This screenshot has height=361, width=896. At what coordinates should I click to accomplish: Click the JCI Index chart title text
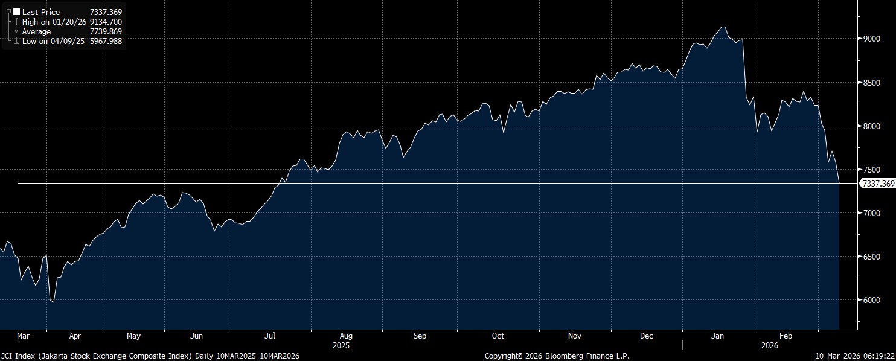coord(150,356)
